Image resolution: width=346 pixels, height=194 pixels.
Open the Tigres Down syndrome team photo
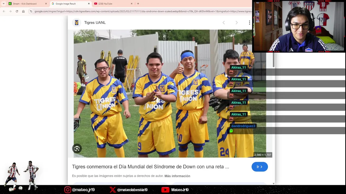(170, 93)
